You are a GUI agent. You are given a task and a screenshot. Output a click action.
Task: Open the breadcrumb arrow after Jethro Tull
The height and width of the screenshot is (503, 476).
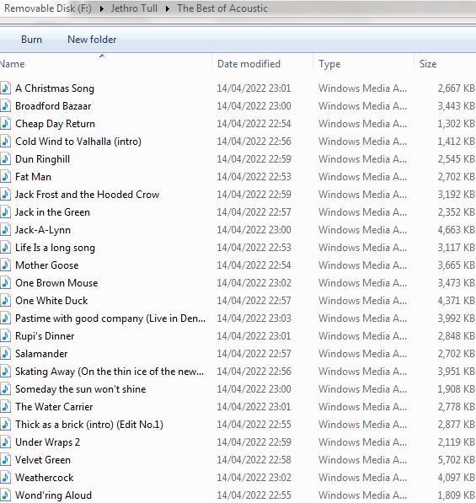[x=167, y=8]
